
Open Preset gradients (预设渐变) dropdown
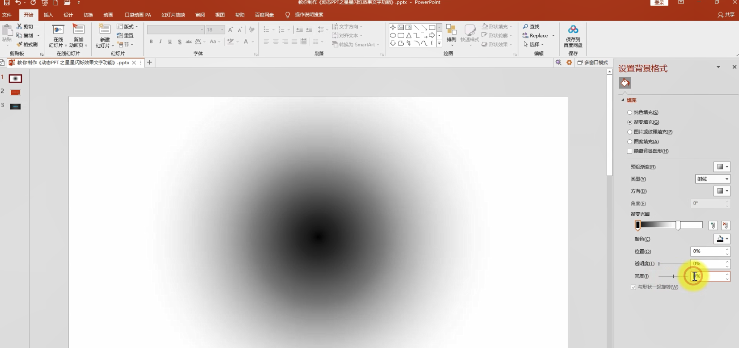[x=722, y=167]
